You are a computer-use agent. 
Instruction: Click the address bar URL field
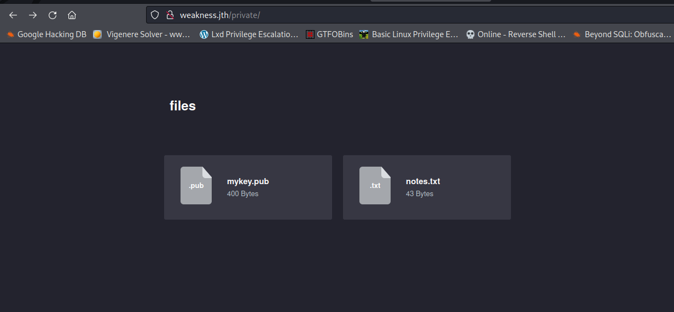(383, 15)
